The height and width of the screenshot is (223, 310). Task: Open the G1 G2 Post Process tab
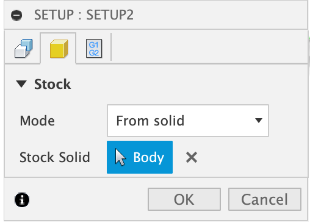point(94,49)
